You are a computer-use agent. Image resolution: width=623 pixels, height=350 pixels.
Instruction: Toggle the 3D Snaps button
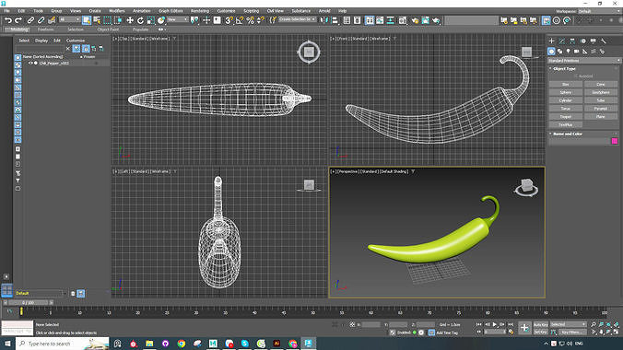pyautogui.click(x=229, y=20)
